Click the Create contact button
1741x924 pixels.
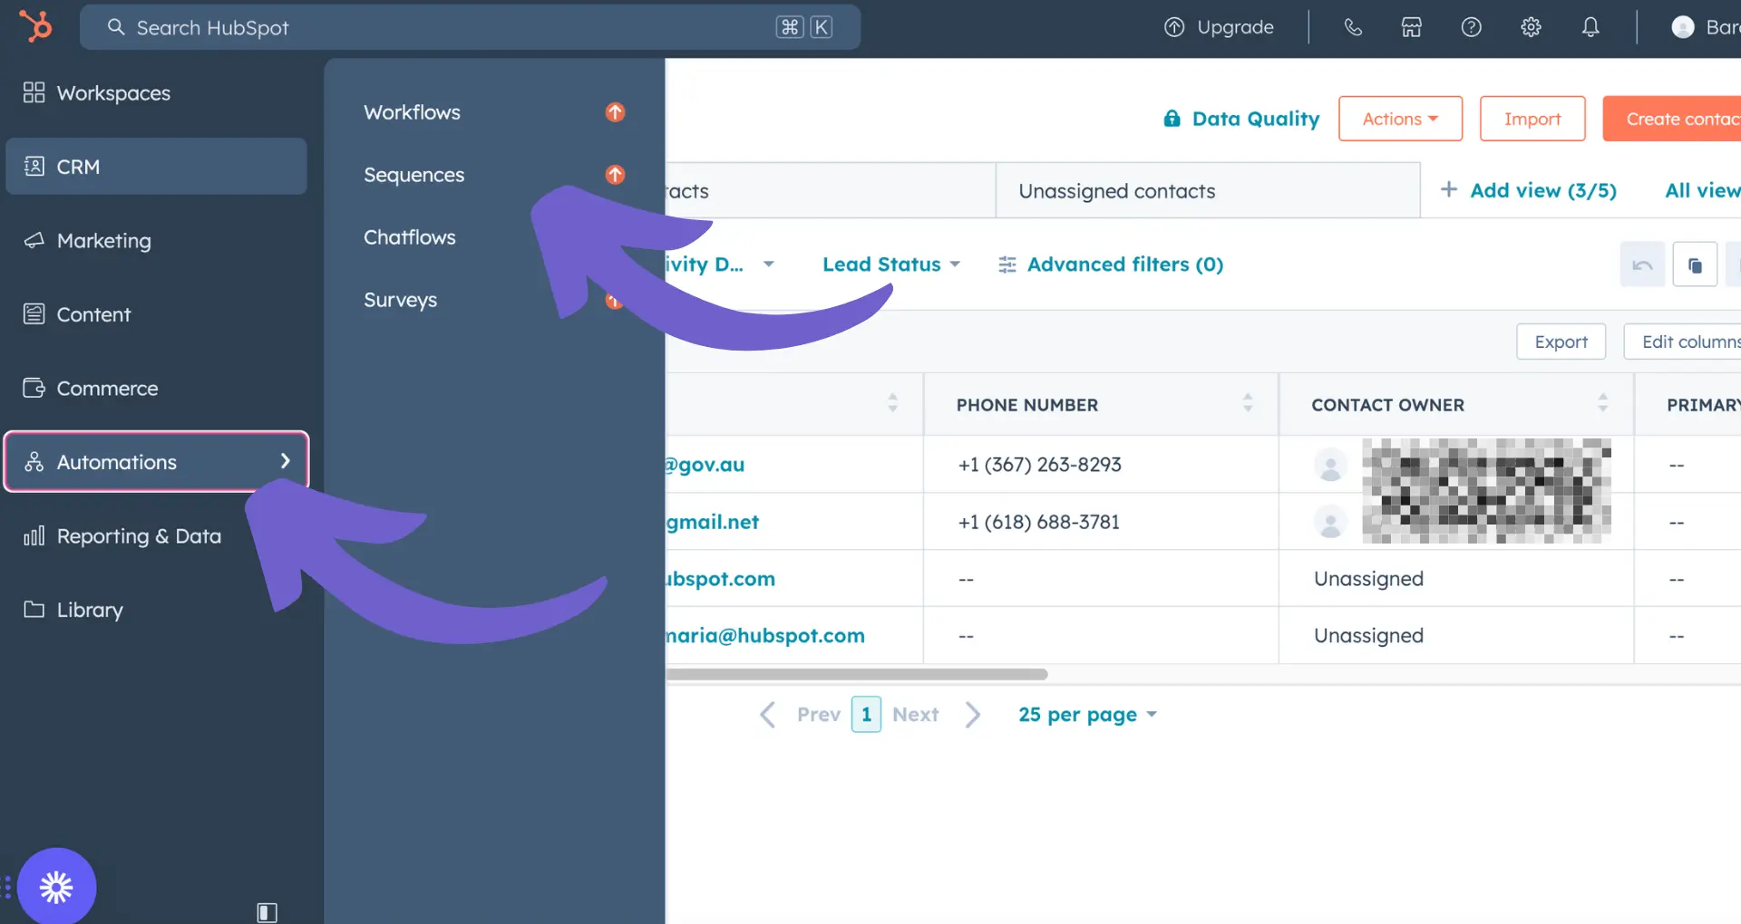pyautogui.click(x=1672, y=119)
